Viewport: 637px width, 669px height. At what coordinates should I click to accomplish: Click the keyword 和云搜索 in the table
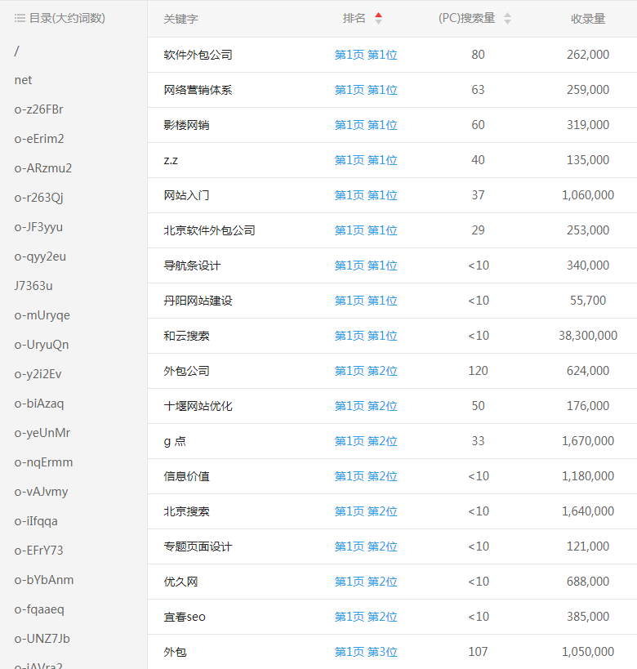(186, 336)
